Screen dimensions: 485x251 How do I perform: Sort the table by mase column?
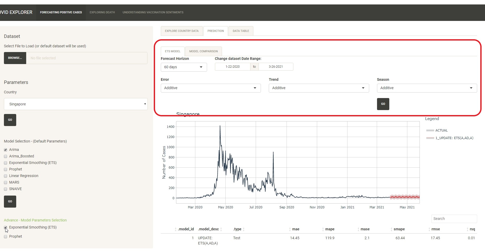pyautogui.click(x=365, y=229)
